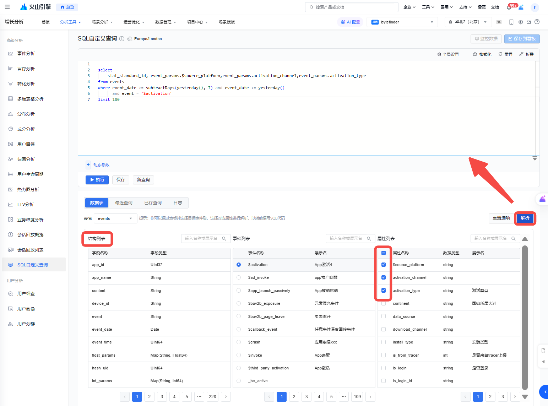
Task: Open 会话回放概览 in the sidebar
Action: 30,235
